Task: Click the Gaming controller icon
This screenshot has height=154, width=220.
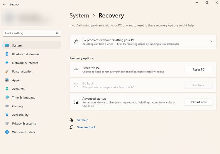Action: point(7,106)
